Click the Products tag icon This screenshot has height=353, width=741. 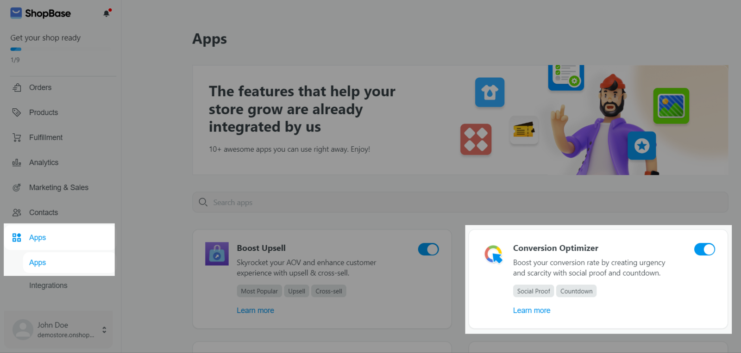point(17,112)
